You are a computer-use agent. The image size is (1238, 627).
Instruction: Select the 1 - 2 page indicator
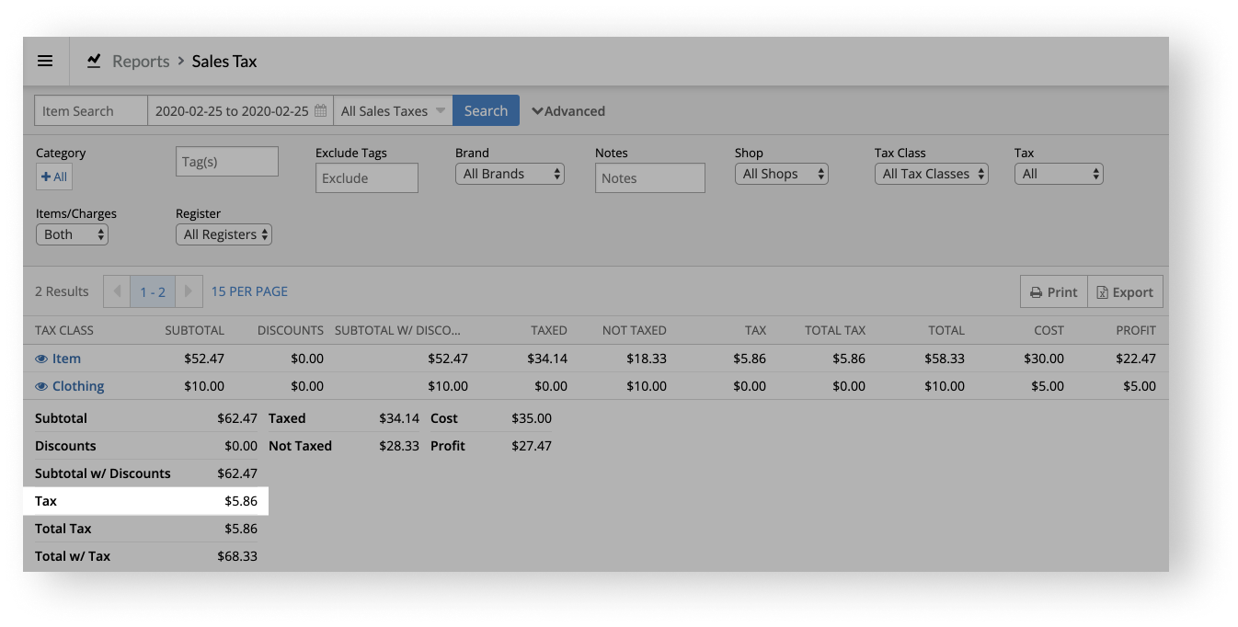click(x=153, y=291)
